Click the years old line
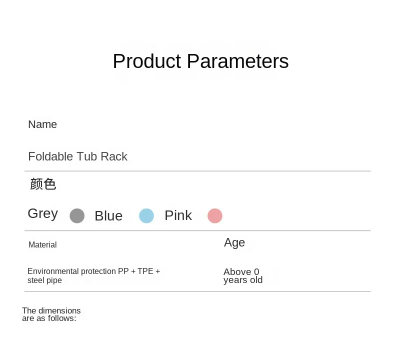Viewport: 395px width, 337px height. point(243,280)
